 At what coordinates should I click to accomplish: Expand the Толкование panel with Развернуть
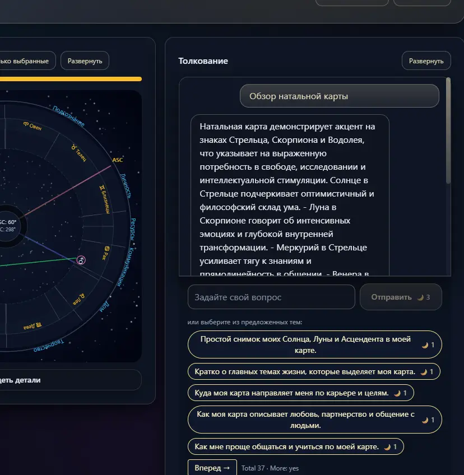point(426,61)
